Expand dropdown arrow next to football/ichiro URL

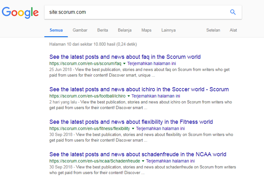[x=129, y=96]
